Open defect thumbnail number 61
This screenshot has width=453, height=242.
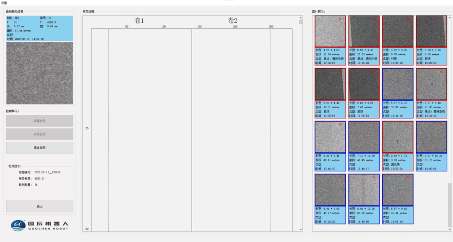(x=330, y=31)
